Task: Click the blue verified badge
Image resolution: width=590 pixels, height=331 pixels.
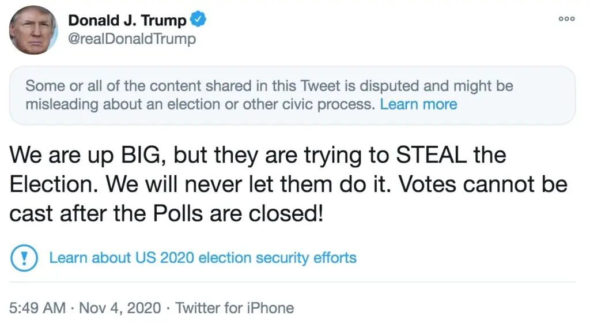Action: point(199,20)
